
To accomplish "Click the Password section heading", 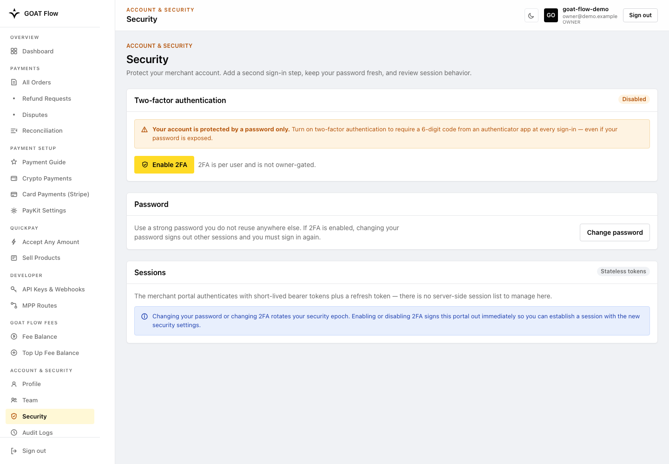I will (x=151, y=204).
